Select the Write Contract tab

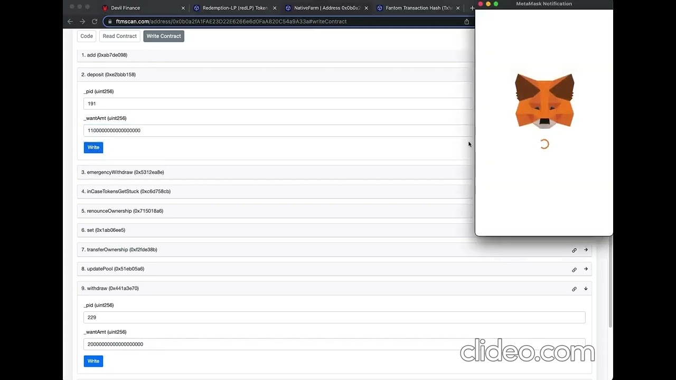point(164,36)
